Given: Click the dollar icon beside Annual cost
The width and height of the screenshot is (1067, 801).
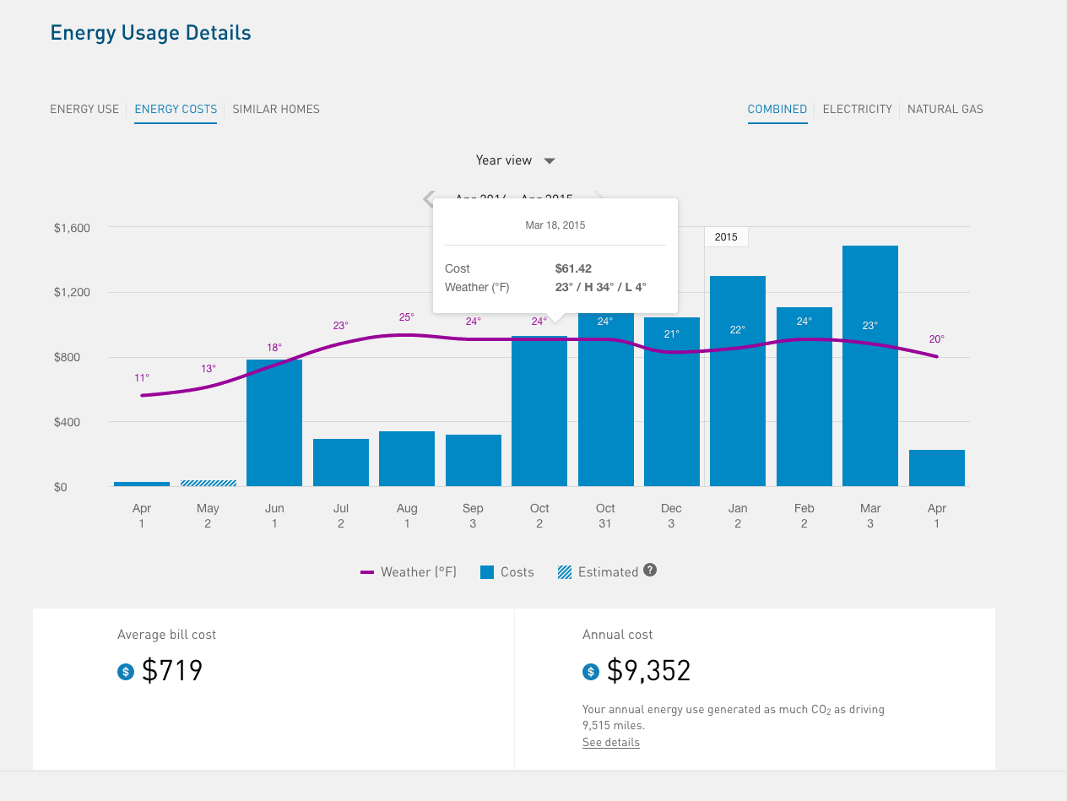Looking at the screenshot, I should pos(591,672).
